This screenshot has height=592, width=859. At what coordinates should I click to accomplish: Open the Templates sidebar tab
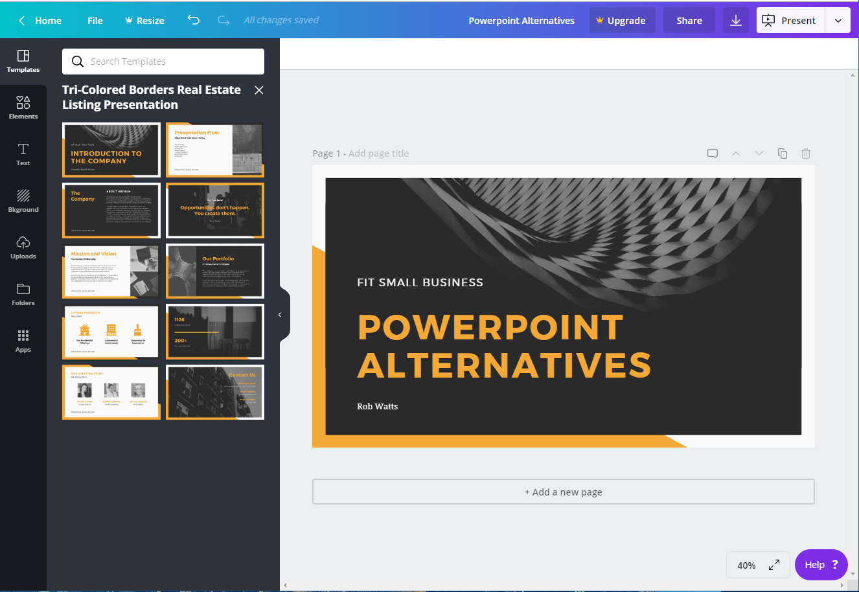(23, 62)
